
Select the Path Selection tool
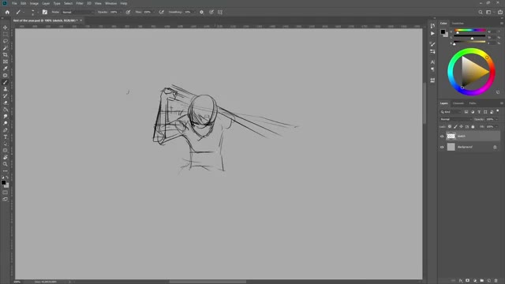coord(6,144)
